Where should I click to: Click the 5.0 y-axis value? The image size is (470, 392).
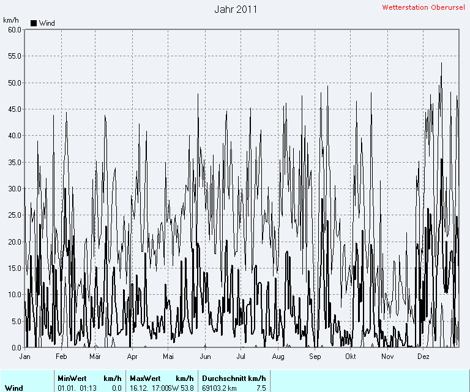point(17,321)
